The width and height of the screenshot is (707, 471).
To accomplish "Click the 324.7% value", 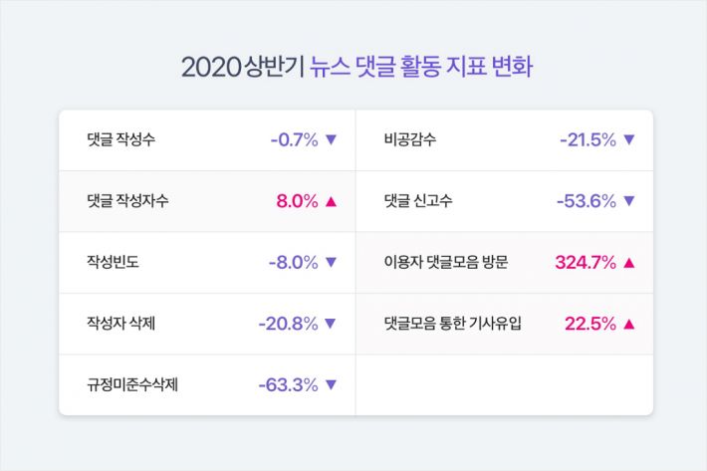I will [586, 263].
